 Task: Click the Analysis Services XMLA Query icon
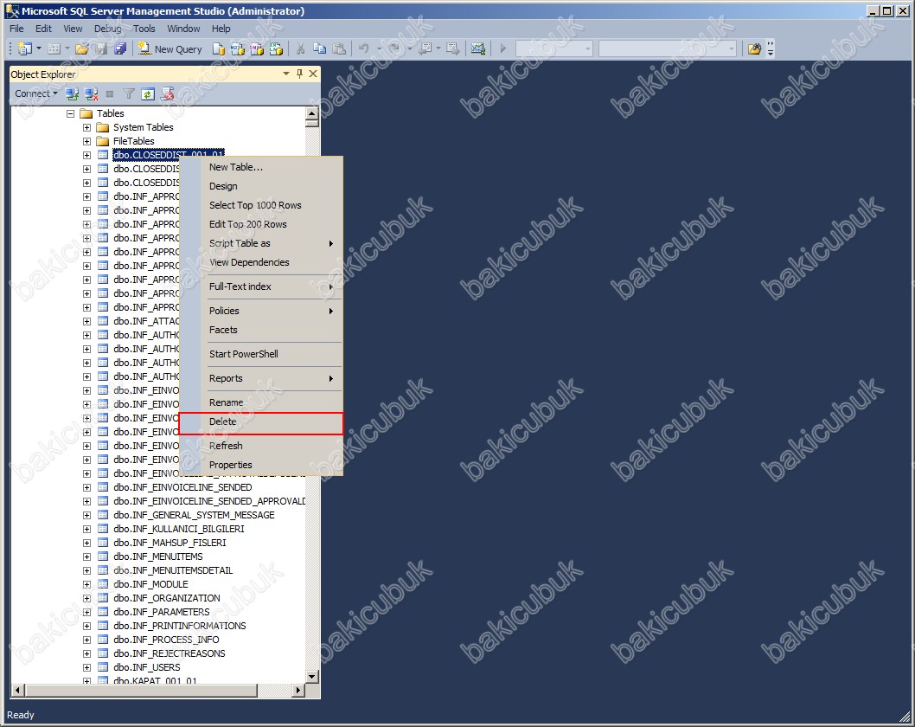click(275, 49)
